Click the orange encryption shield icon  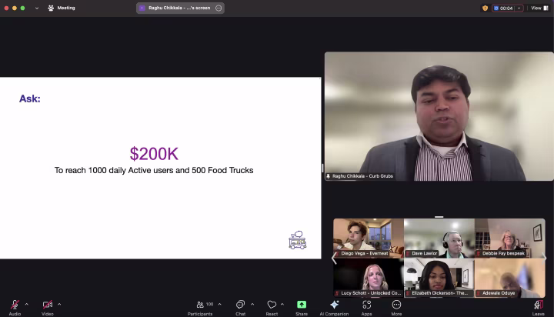point(485,8)
